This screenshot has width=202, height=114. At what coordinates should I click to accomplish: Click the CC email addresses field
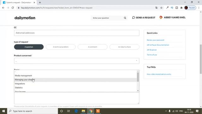pos(76,33)
